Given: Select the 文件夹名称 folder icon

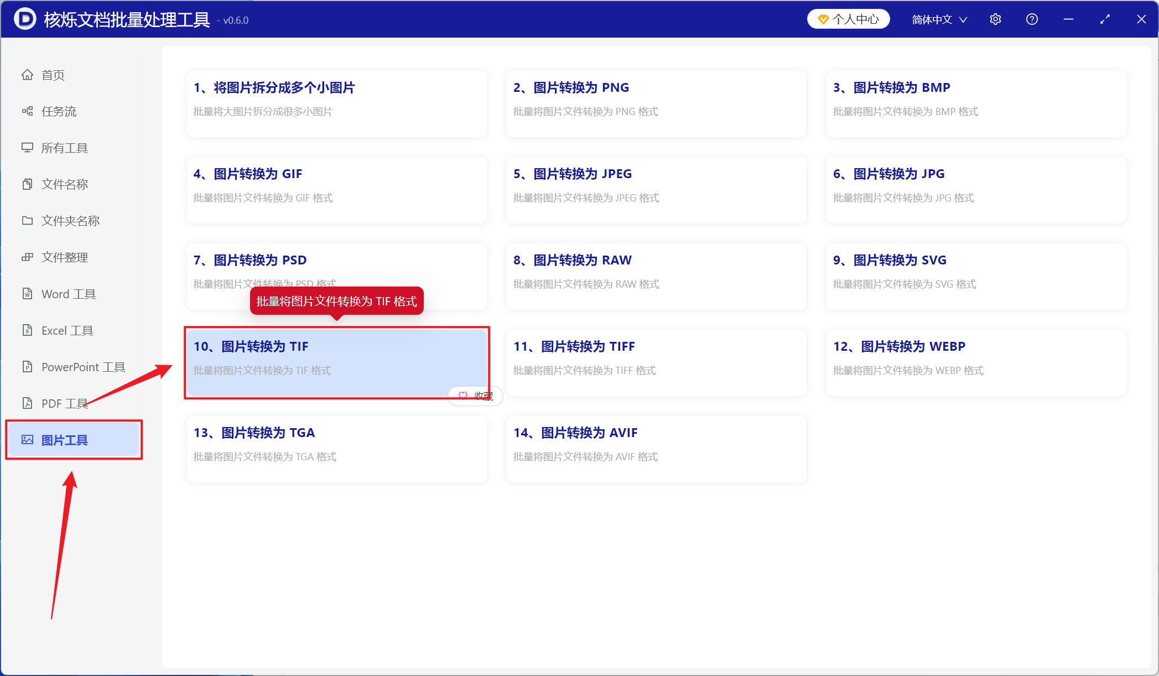Looking at the screenshot, I should tap(27, 221).
